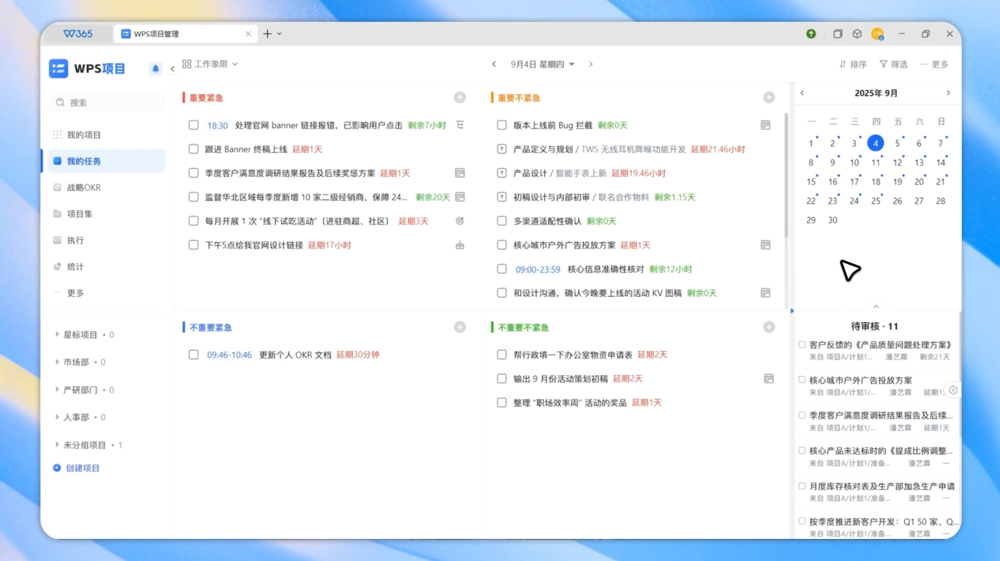Add a task to the 不重要不紧急 quadrant
The height and width of the screenshot is (561, 1000).
tap(769, 327)
